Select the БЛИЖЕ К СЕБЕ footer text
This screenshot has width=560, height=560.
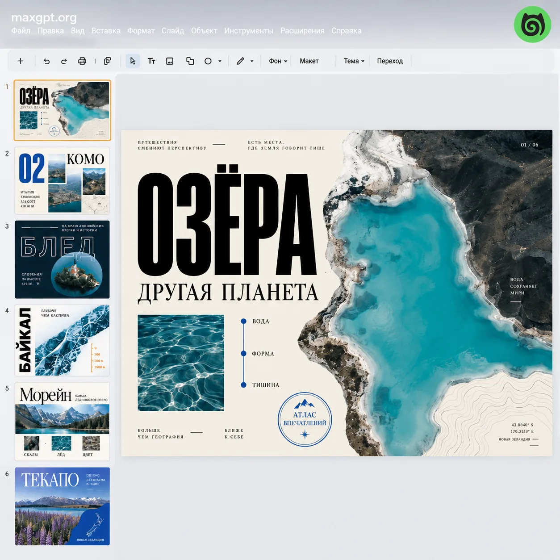tap(234, 434)
